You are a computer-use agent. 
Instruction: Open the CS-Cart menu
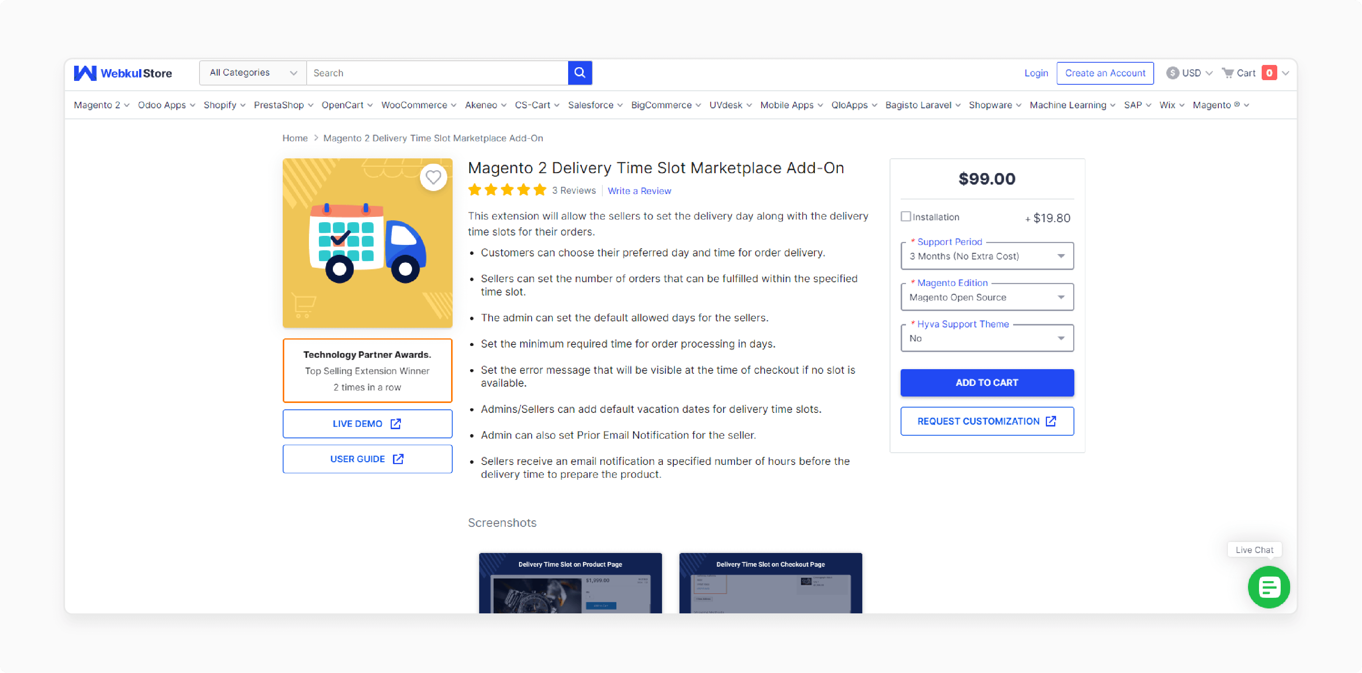(537, 105)
